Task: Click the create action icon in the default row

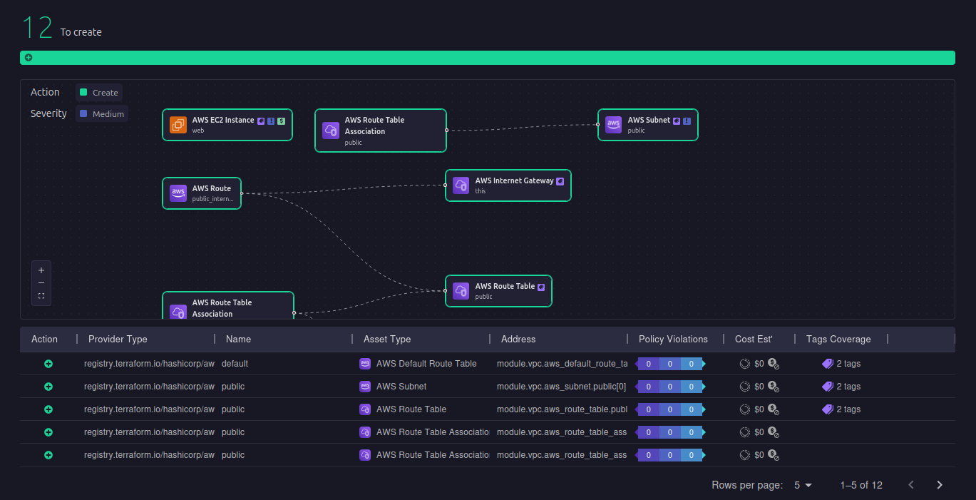Action: [48, 364]
